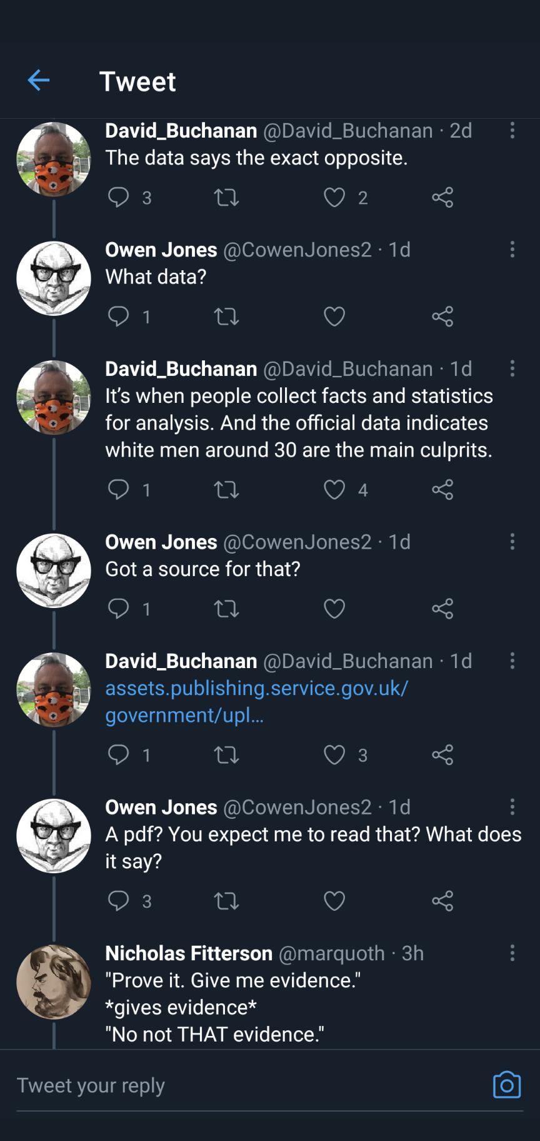Like Owen Jones's "What data?" tweet
540x1141 pixels.
pyautogui.click(x=334, y=317)
